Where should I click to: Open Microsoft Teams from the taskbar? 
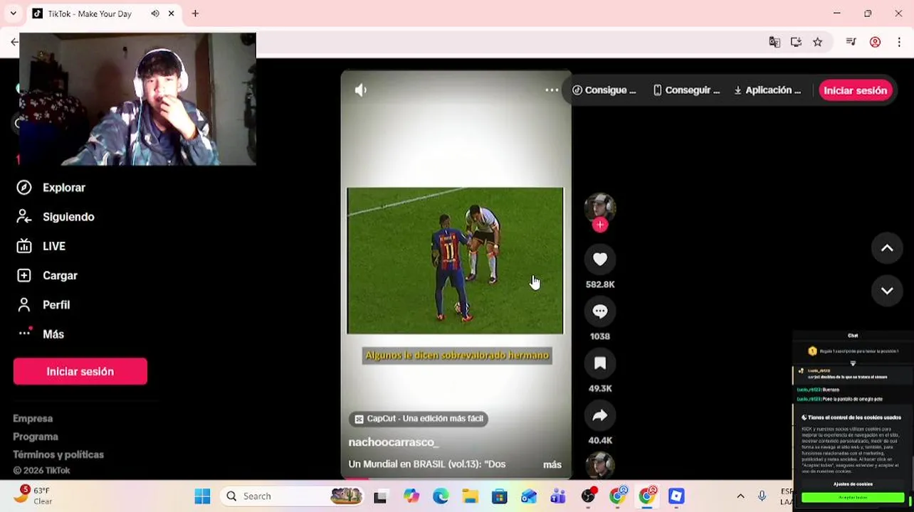(557, 496)
